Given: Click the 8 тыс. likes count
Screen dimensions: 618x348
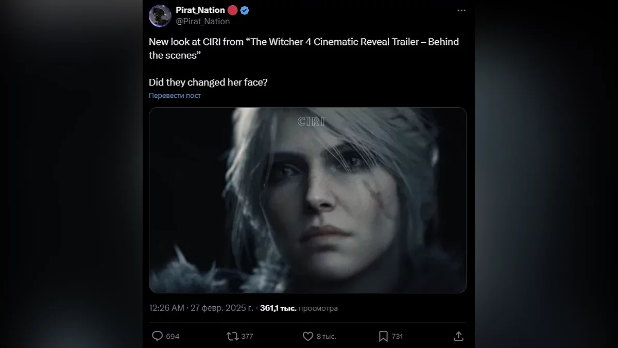Looking at the screenshot, I should click(x=326, y=336).
